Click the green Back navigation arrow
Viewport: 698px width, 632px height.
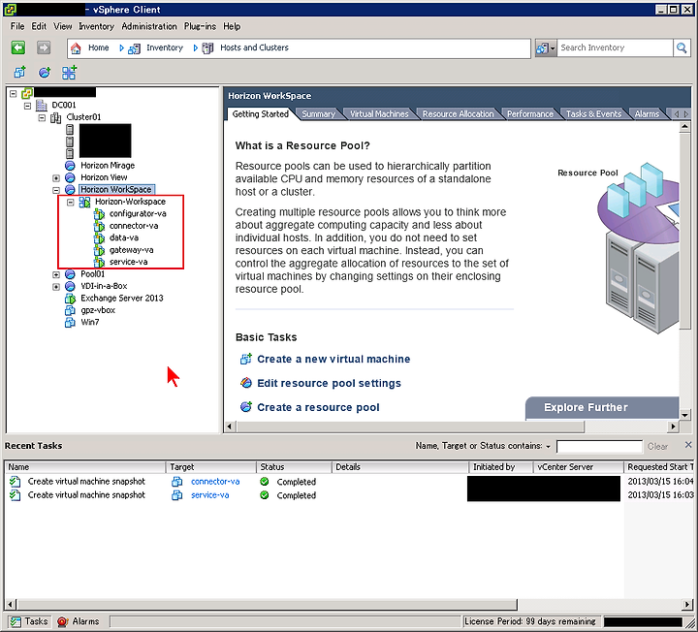(18, 47)
